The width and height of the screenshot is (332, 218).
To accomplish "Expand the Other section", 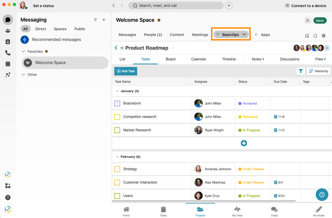I will [23, 75].
